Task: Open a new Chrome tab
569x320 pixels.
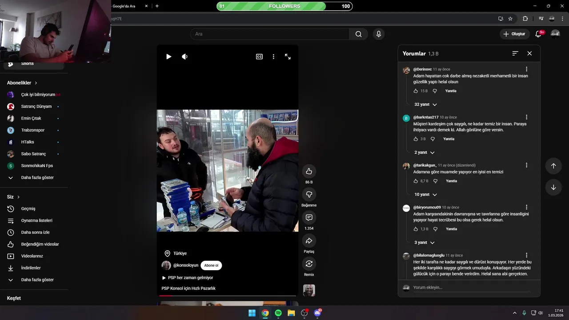Action: (157, 6)
